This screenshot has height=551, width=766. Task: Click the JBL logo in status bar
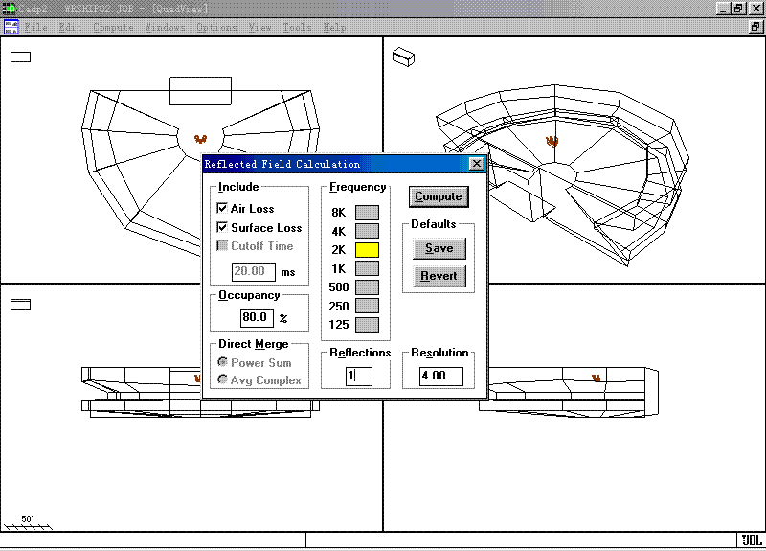pos(750,540)
